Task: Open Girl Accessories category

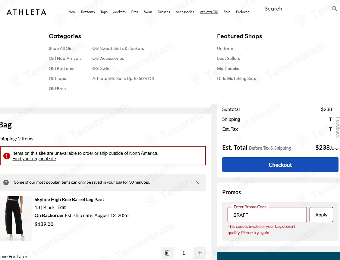Action: [108, 58]
